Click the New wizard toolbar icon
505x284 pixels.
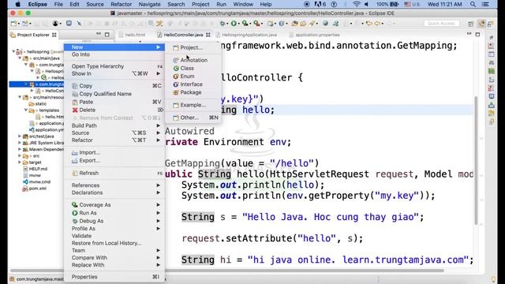[x=13, y=23]
